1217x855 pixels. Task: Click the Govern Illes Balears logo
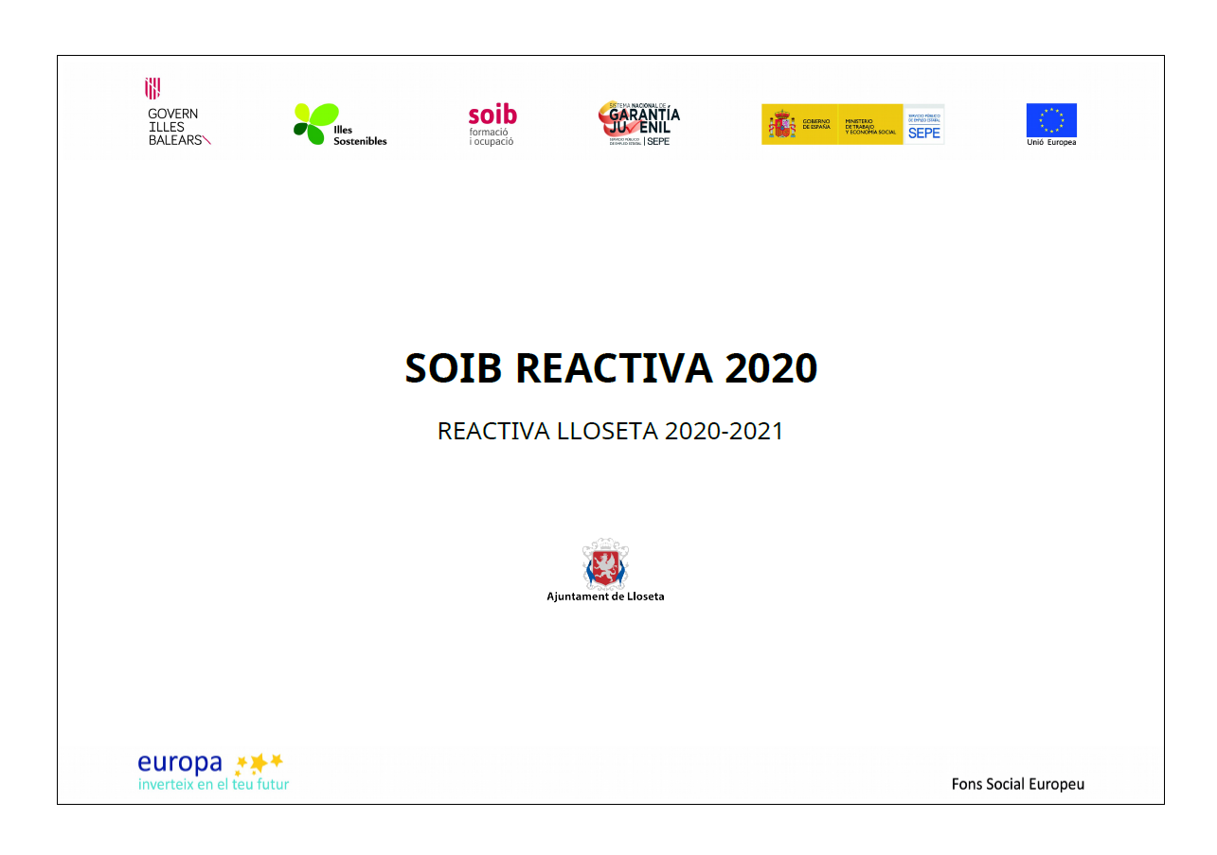click(177, 113)
